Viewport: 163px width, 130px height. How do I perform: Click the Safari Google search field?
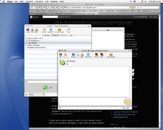click(146, 7)
